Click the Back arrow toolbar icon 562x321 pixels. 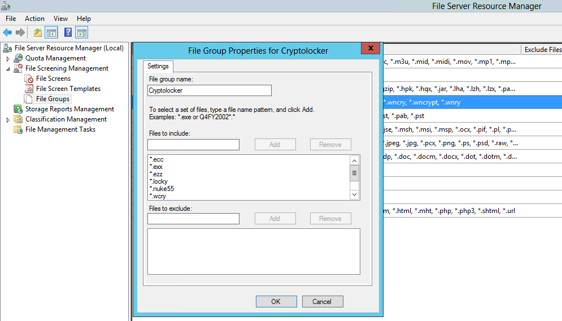point(7,33)
